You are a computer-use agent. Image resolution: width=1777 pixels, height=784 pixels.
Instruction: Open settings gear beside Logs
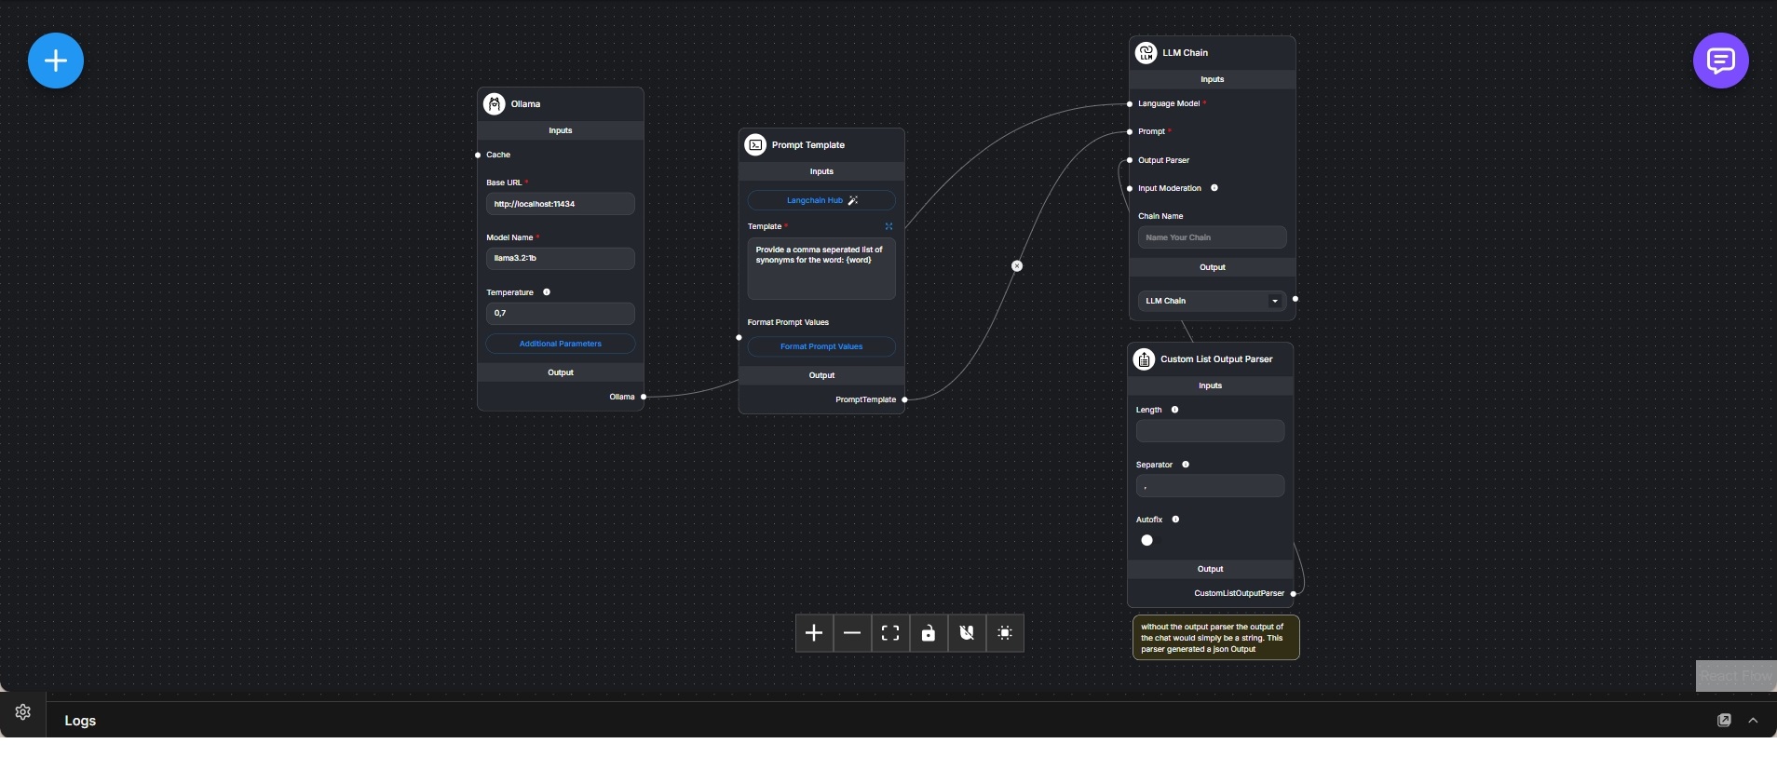click(x=23, y=712)
